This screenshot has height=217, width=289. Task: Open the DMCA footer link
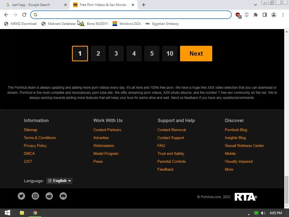(29, 153)
